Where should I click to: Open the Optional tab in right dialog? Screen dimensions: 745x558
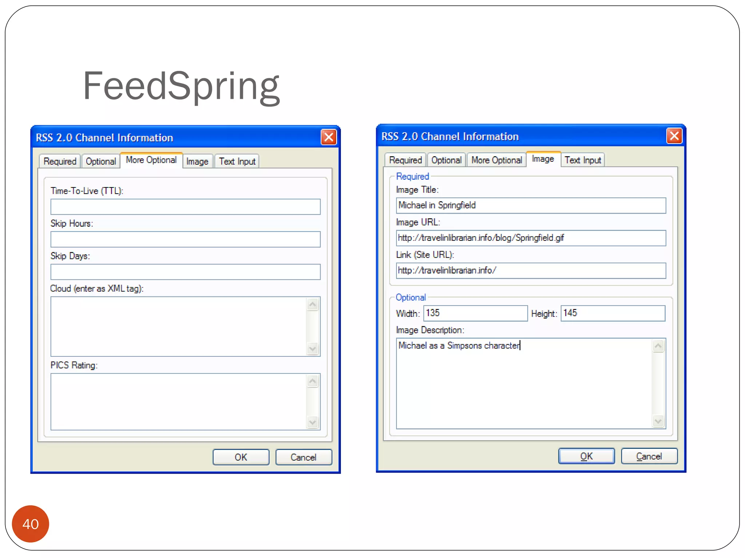[446, 160]
